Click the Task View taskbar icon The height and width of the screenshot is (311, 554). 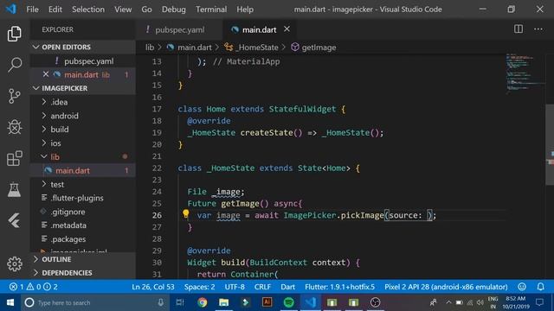pos(180,302)
